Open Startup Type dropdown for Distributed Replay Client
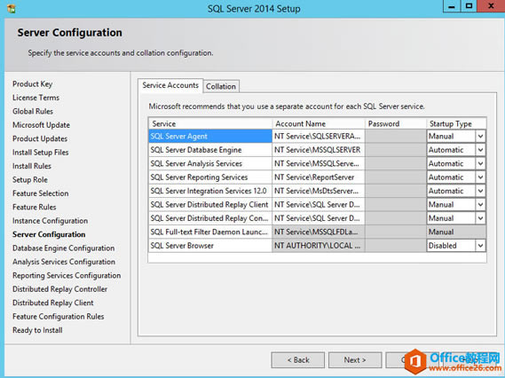 pyautogui.click(x=480, y=204)
